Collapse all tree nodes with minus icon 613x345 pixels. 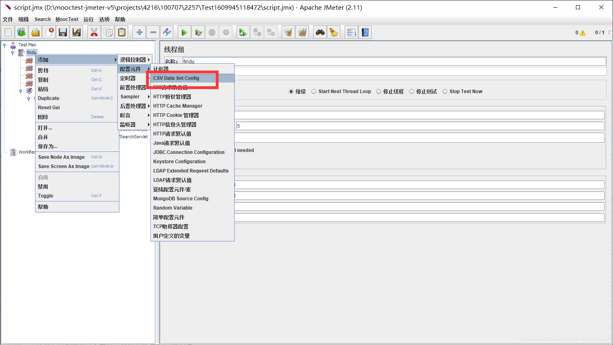153,32
